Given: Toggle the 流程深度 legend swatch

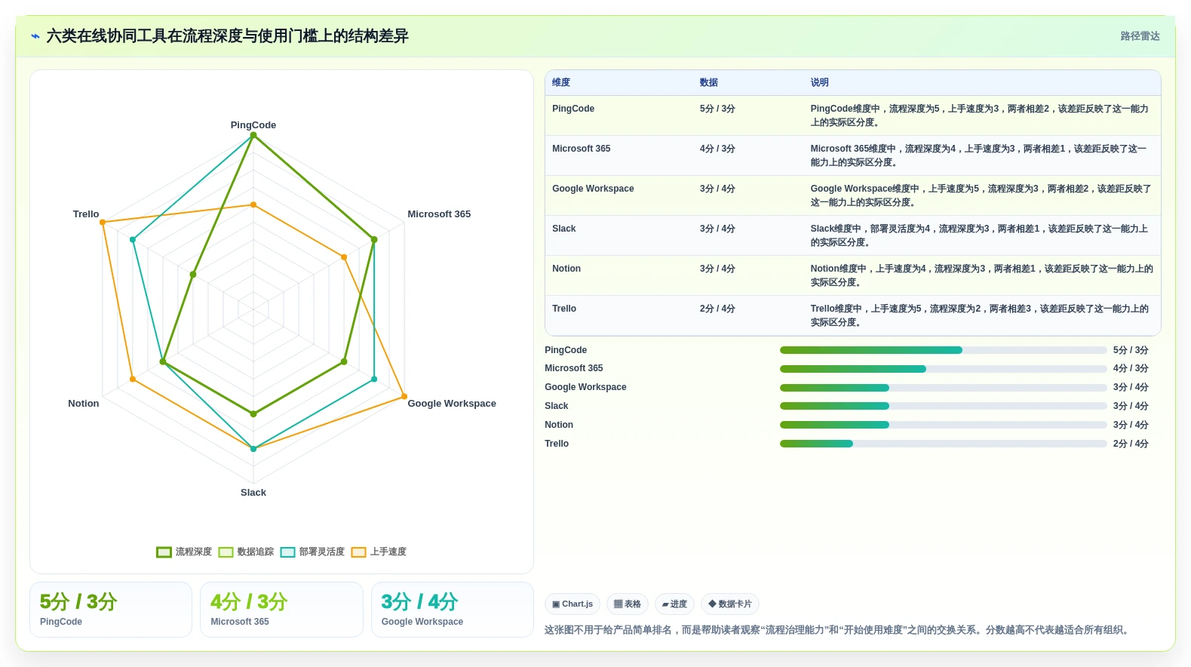Looking at the screenshot, I should tap(164, 552).
